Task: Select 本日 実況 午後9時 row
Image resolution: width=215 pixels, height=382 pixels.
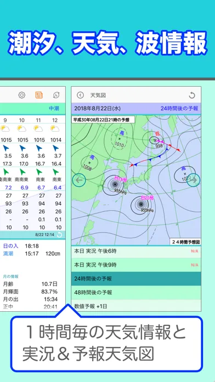Action: coord(136,265)
